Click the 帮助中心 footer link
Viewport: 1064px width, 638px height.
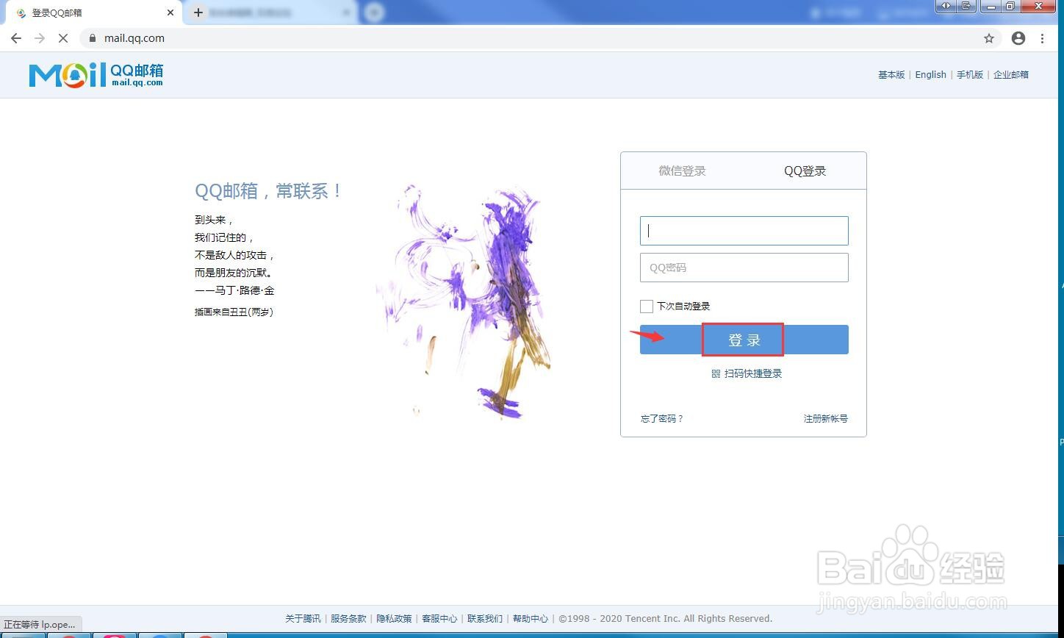pos(531,618)
